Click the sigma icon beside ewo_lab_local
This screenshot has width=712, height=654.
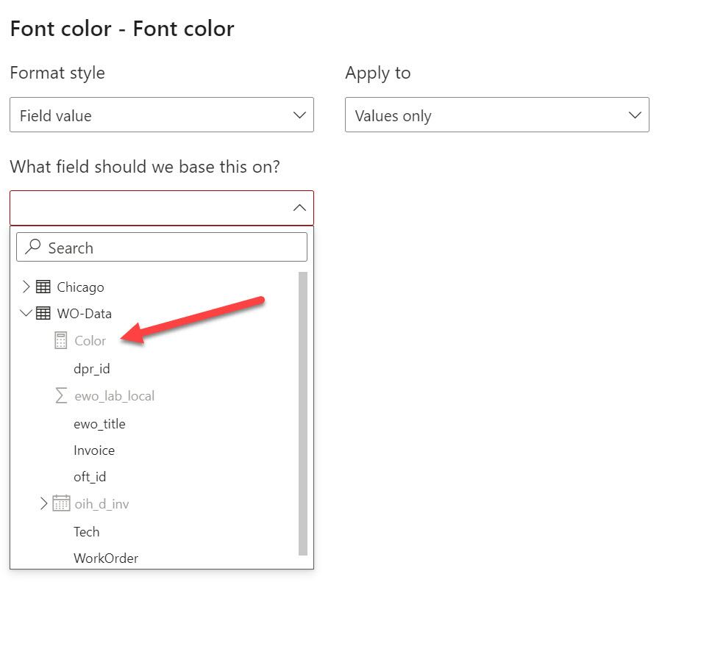point(61,395)
